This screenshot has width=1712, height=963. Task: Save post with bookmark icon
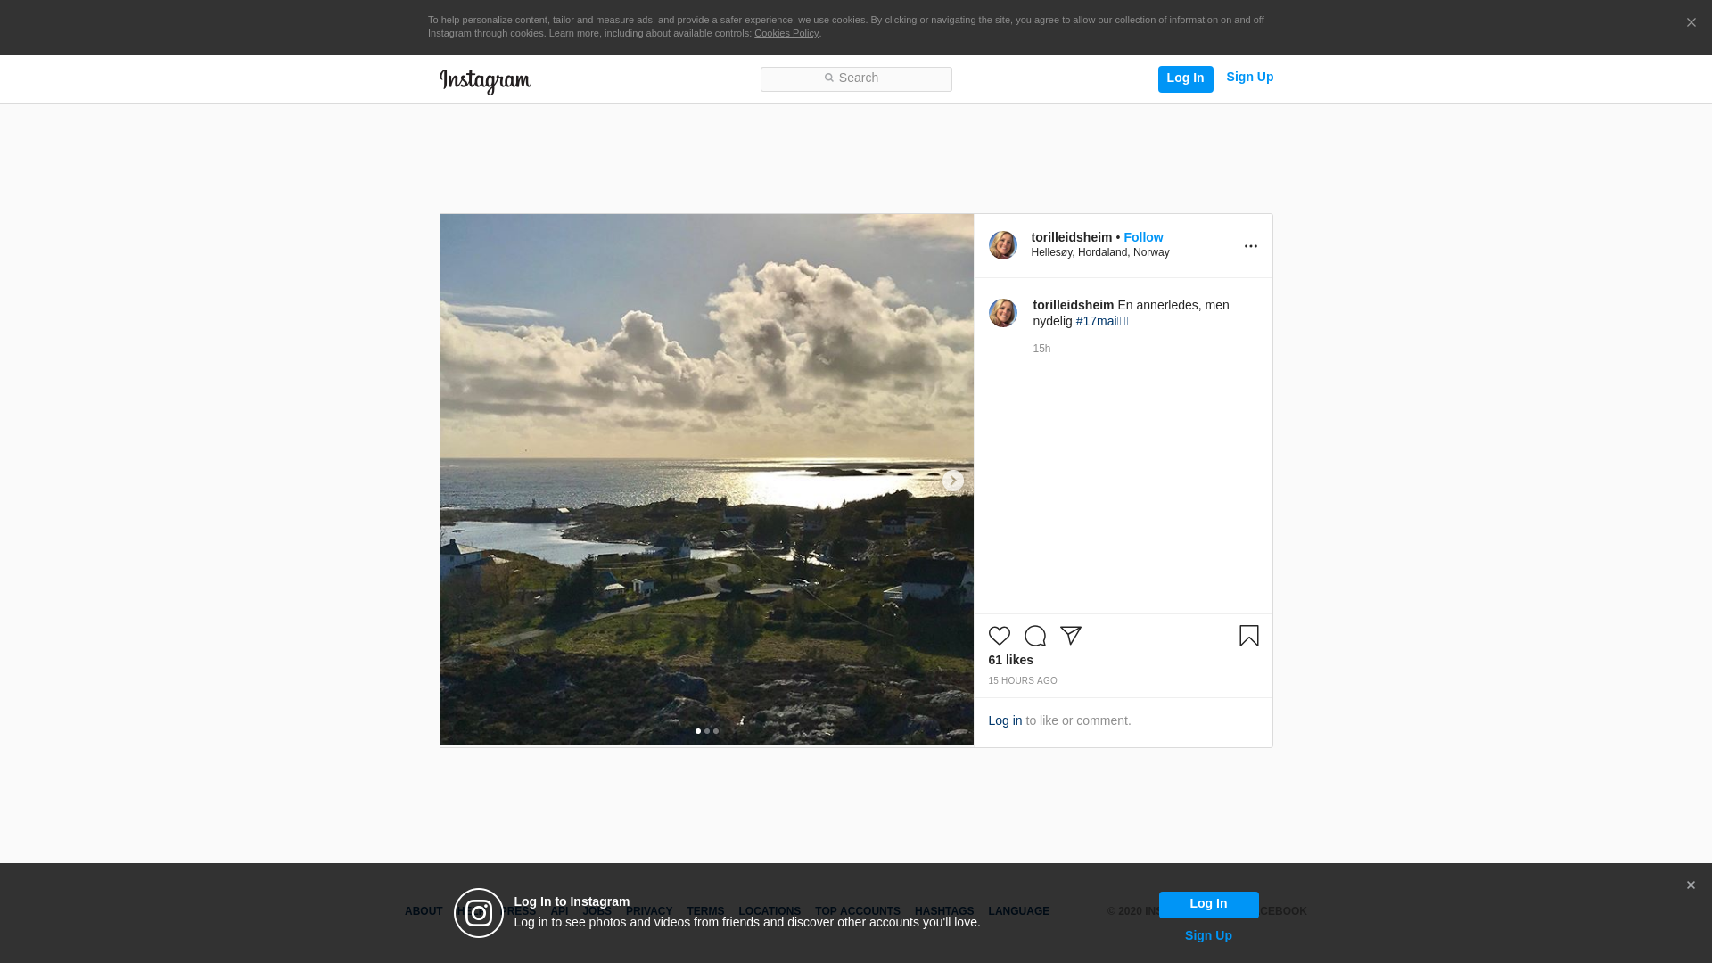[x=1248, y=636]
